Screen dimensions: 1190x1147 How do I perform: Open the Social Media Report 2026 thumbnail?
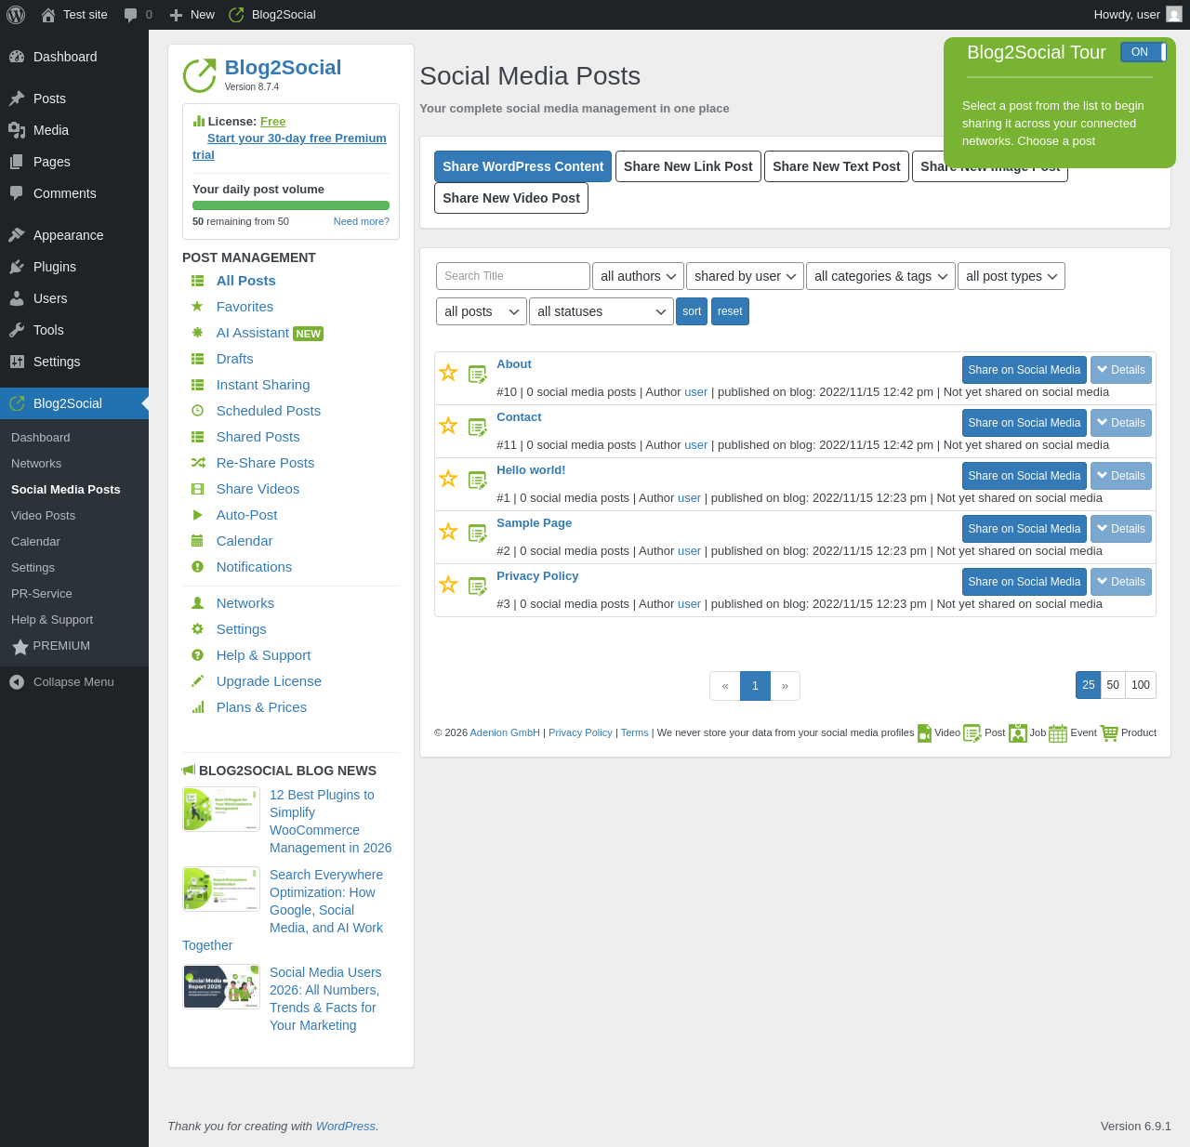(221, 987)
